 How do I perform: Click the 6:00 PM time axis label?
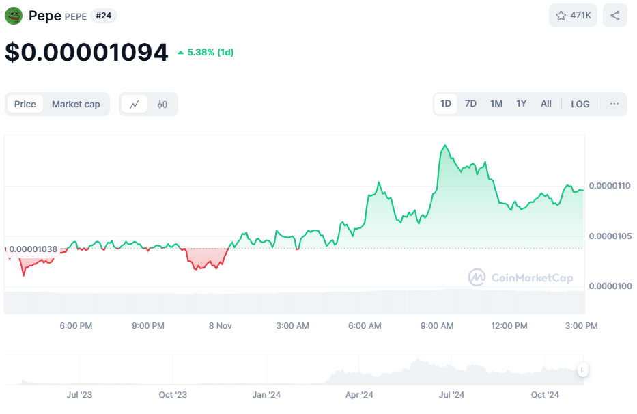click(76, 326)
